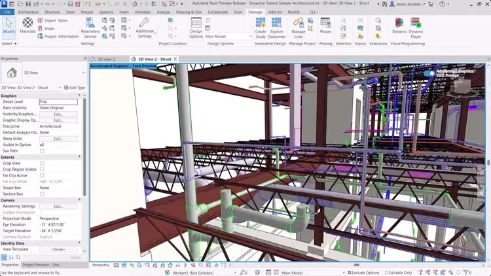The width and height of the screenshot is (491, 276).
Task: Collapse the Camera properties section
Action: point(79,199)
